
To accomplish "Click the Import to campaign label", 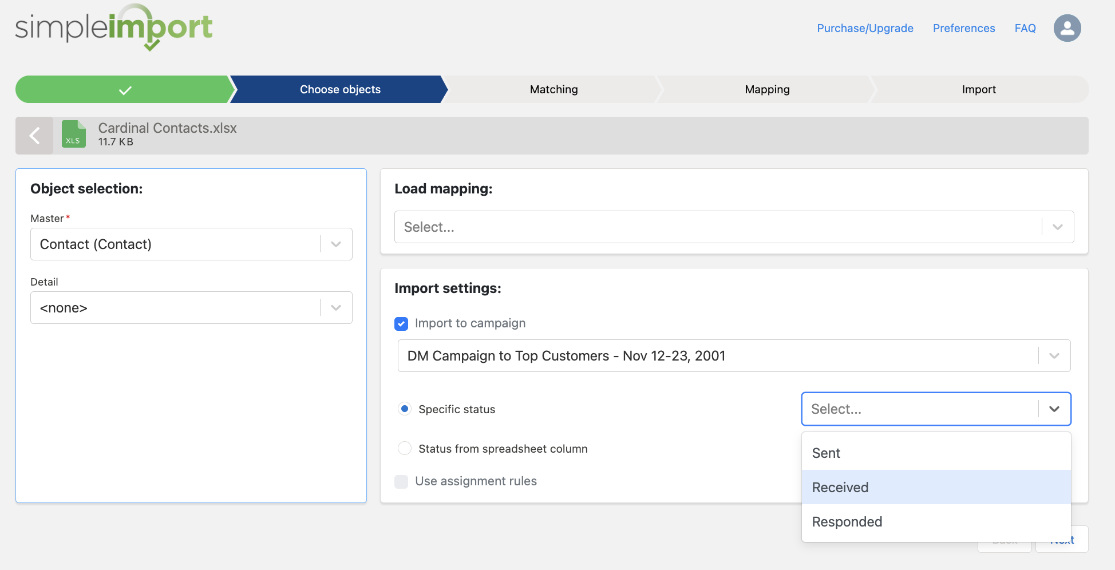I will coord(470,323).
